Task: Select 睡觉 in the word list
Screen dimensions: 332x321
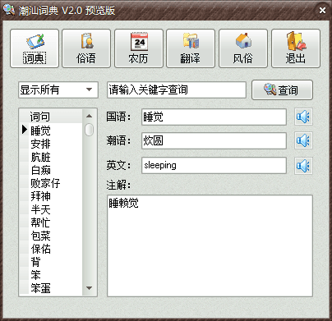Action: tap(55, 130)
